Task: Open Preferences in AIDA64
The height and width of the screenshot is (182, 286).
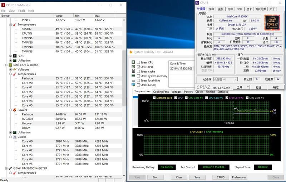Action: 239,177
